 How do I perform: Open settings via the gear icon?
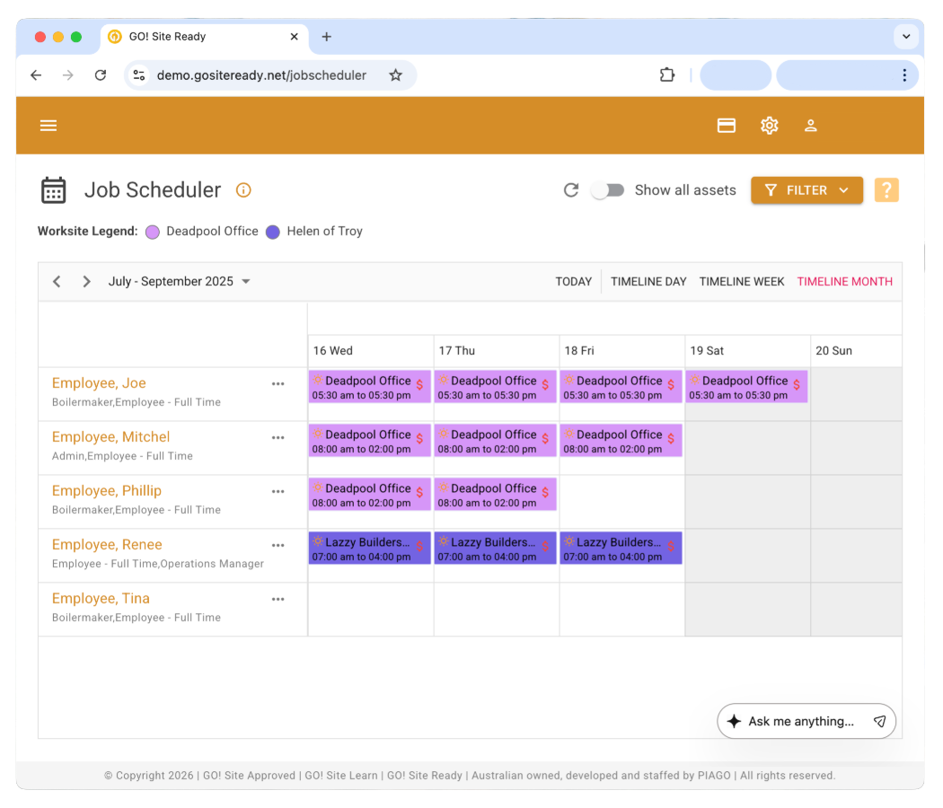(x=769, y=126)
